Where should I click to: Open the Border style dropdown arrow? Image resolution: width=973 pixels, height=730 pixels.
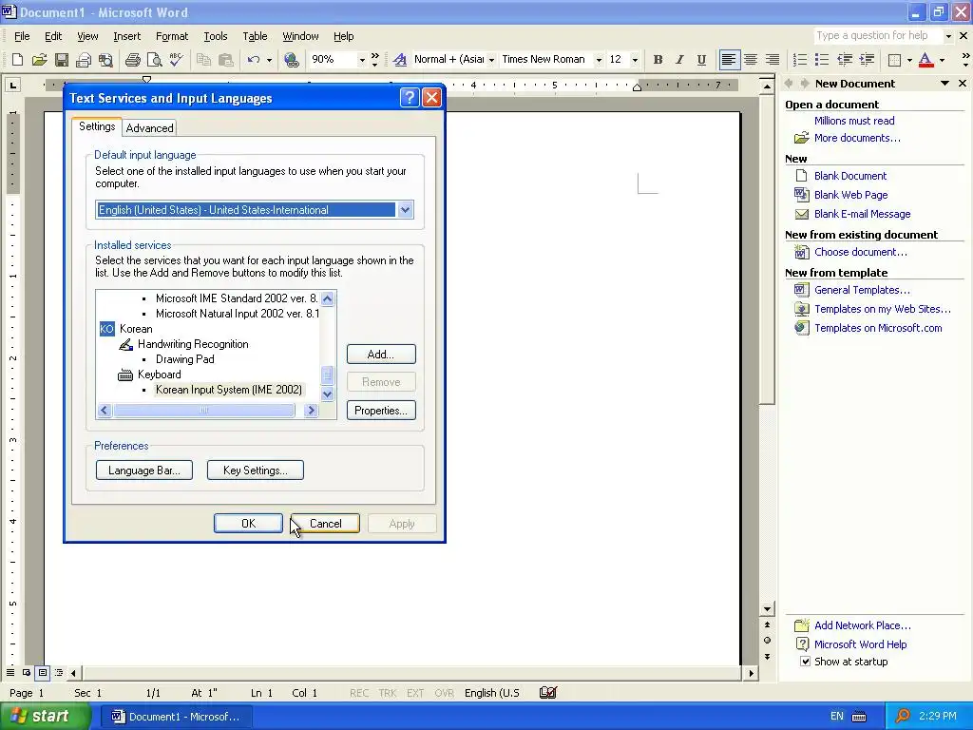(909, 60)
